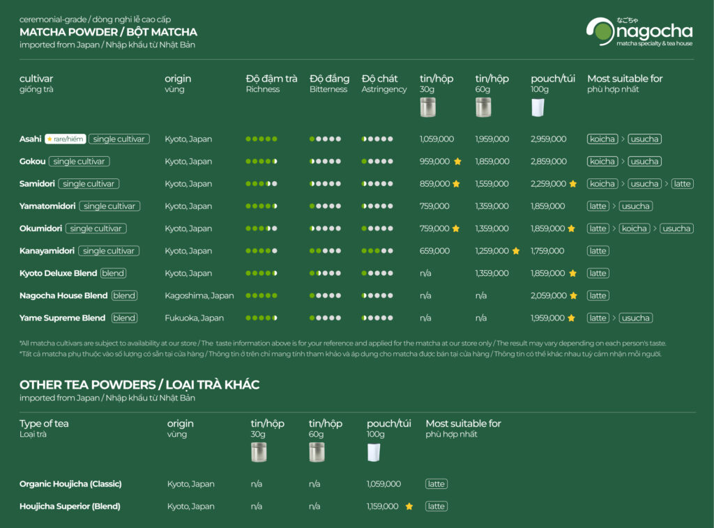Click the Asahi richness rating dots
This screenshot has width=714, height=528.
coord(261,139)
